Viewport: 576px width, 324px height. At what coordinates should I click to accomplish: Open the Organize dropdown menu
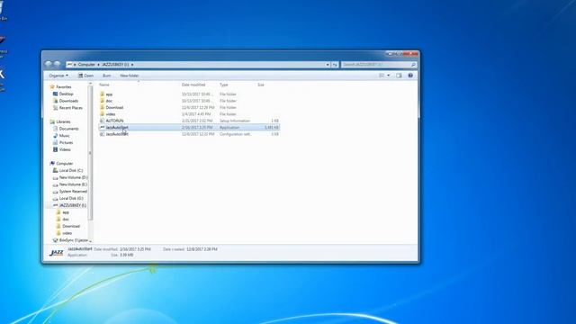[58, 76]
